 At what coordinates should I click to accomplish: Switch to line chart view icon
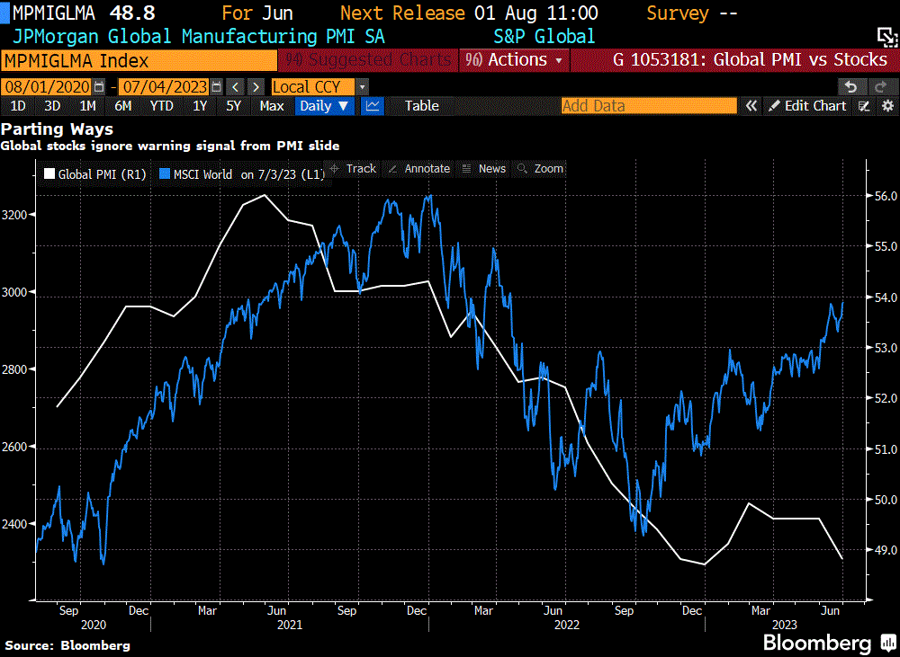point(373,106)
